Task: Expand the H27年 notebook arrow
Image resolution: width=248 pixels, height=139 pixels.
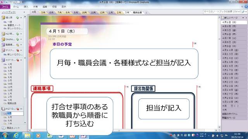Action: click(x=21, y=34)
